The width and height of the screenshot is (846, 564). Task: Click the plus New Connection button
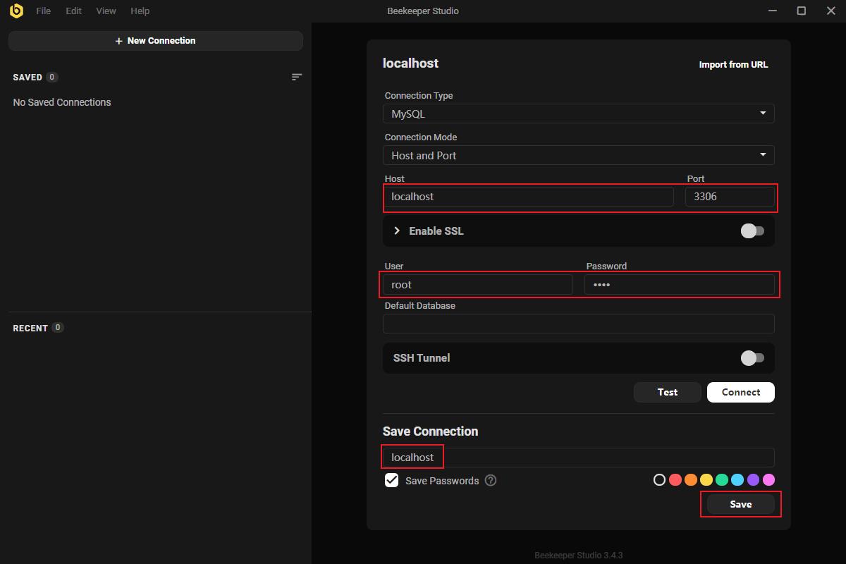coord(156,41)
